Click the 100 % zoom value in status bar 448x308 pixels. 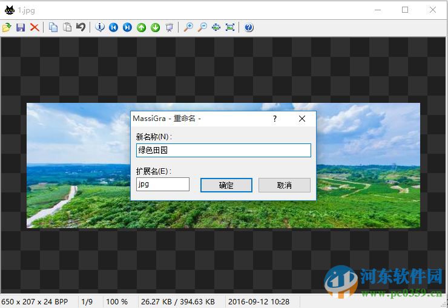point(117,301)
